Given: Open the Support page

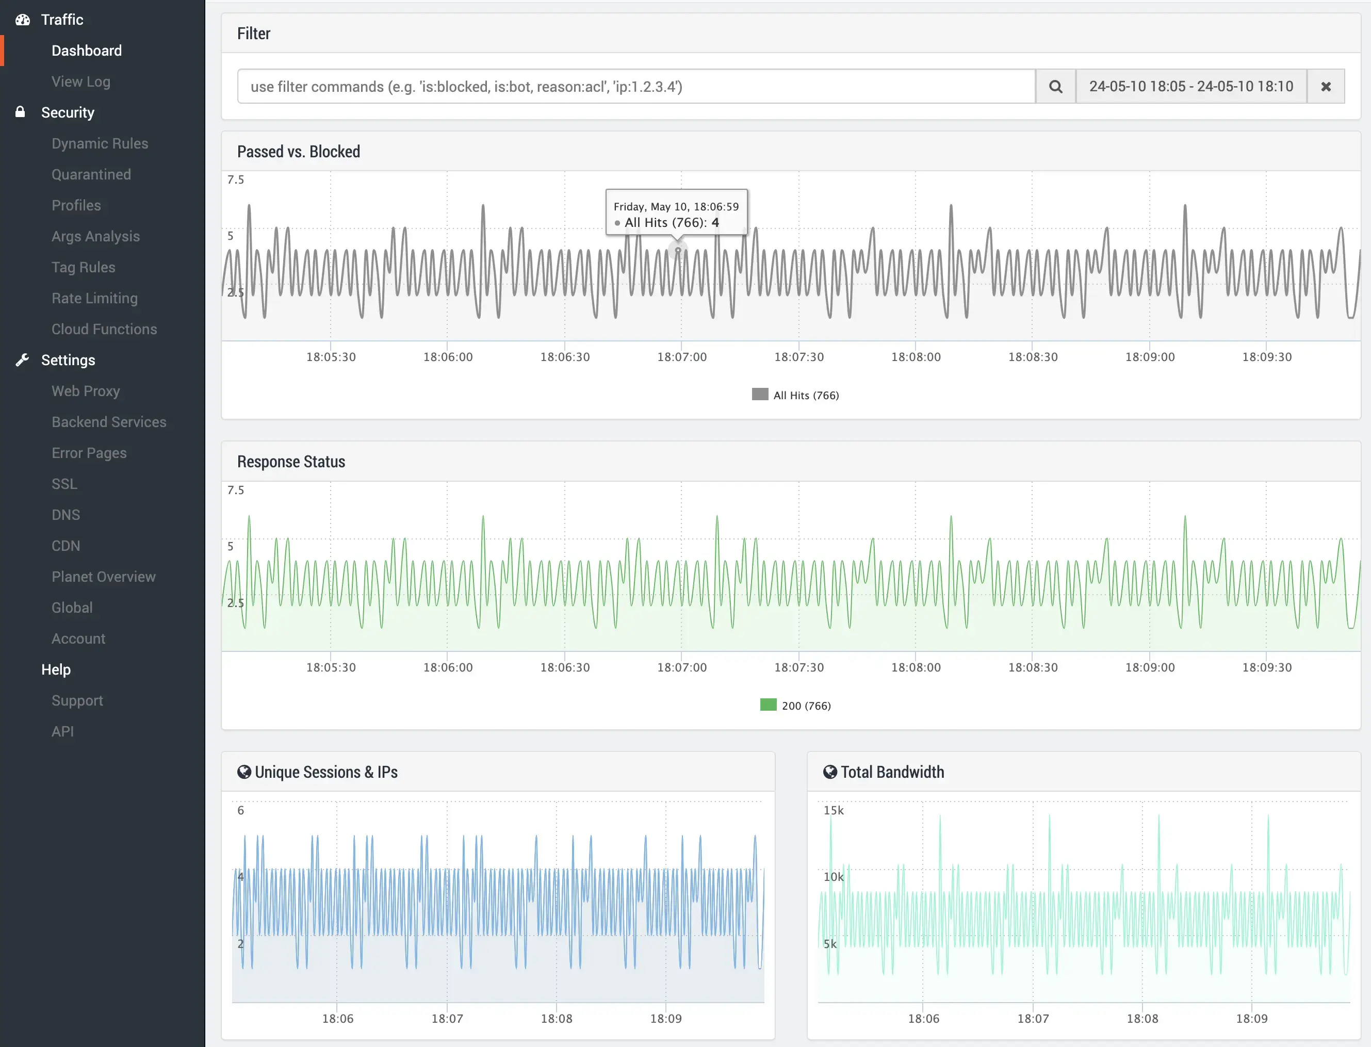Looking at the screenshot, I should coord(77,700).
